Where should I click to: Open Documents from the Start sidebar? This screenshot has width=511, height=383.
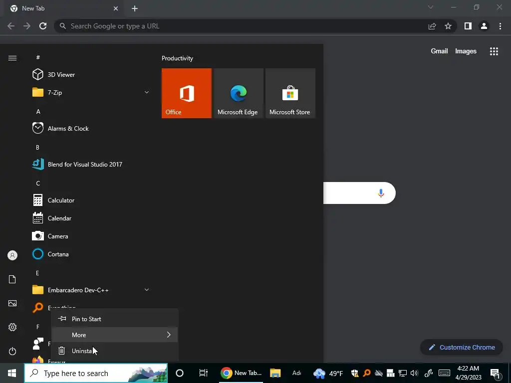(12, 279)
